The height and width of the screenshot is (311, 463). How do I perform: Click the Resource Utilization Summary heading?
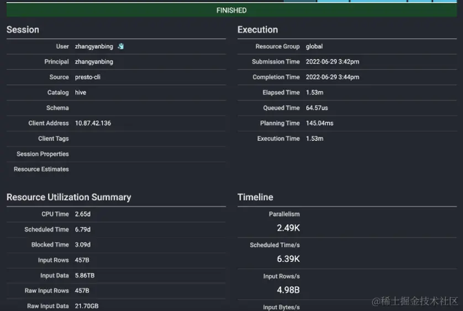[69, 197]
